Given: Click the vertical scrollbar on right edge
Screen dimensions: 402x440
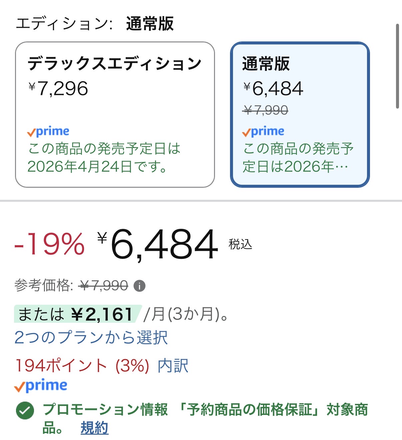Looking at the screenshot, I should pos(397,66).
